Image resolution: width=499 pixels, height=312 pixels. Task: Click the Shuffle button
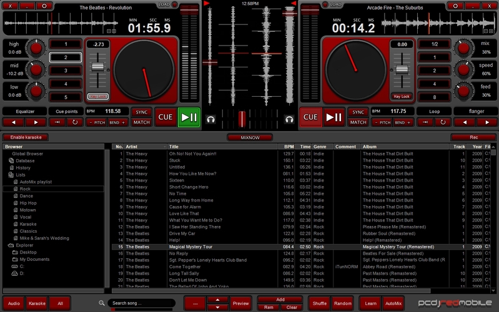pos(319,303)
